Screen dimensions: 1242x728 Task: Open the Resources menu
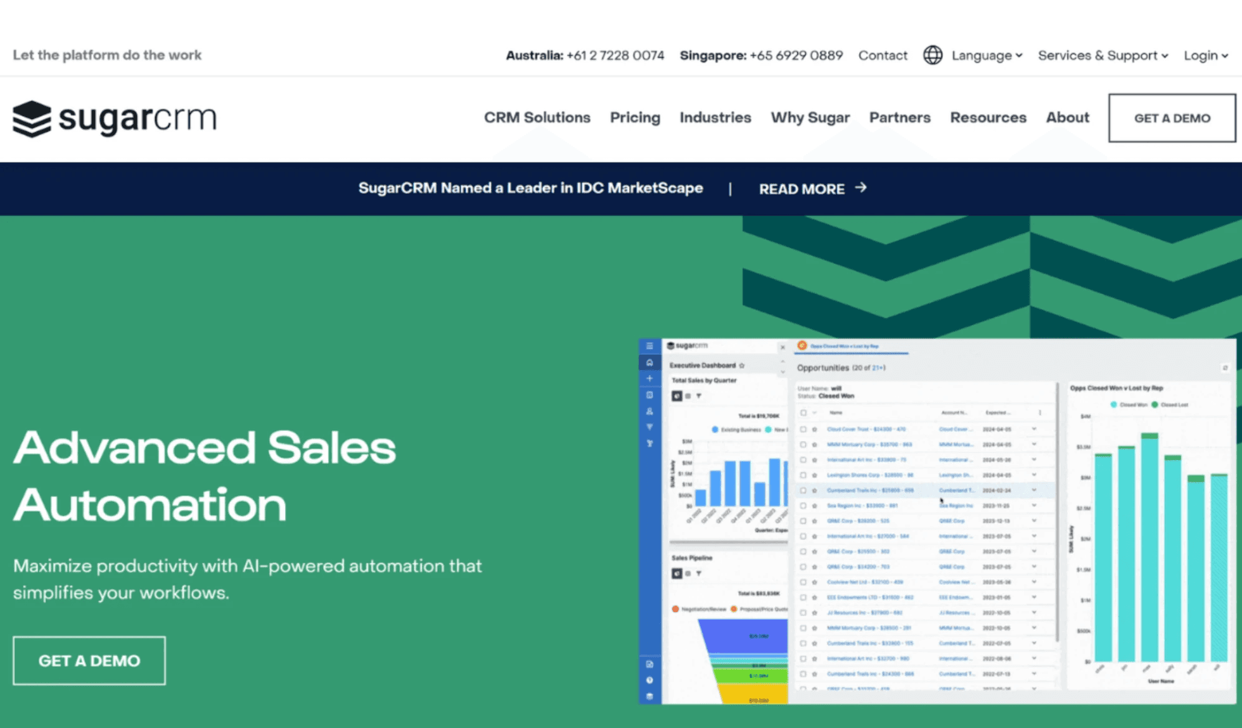(988, 118)
